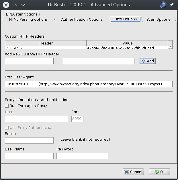
Task: Confirm settings with the Ok button
Action: tap(160, 172)
